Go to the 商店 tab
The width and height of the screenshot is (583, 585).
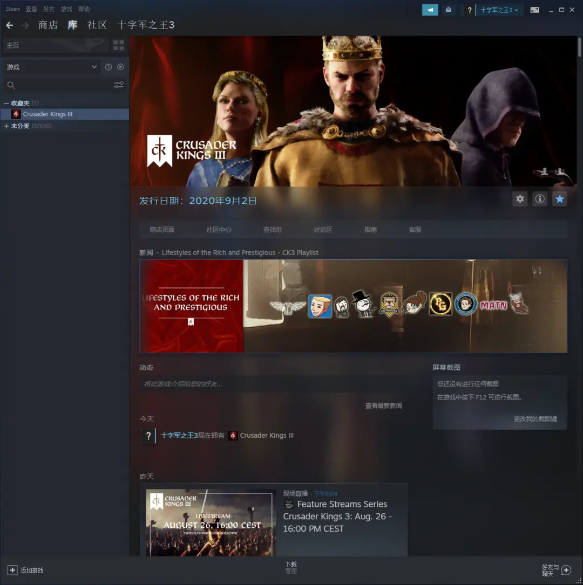tap(48, 25)
